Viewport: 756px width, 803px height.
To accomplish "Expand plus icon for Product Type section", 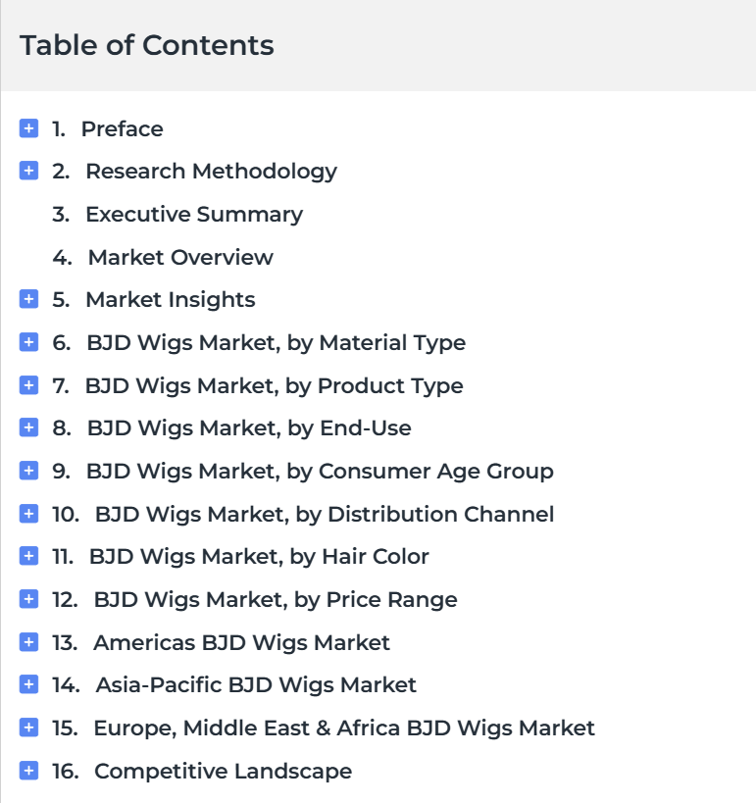I will 28,385.
